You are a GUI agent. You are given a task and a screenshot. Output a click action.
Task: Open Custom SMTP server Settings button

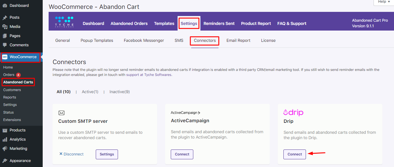tap(107, 154)
